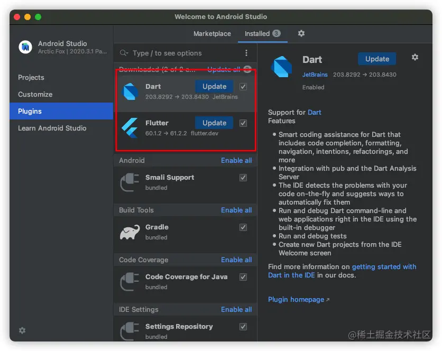This screenshot has height=351, width=442.
Task: Select the Installed tab
Action: (x=257, y=33)
